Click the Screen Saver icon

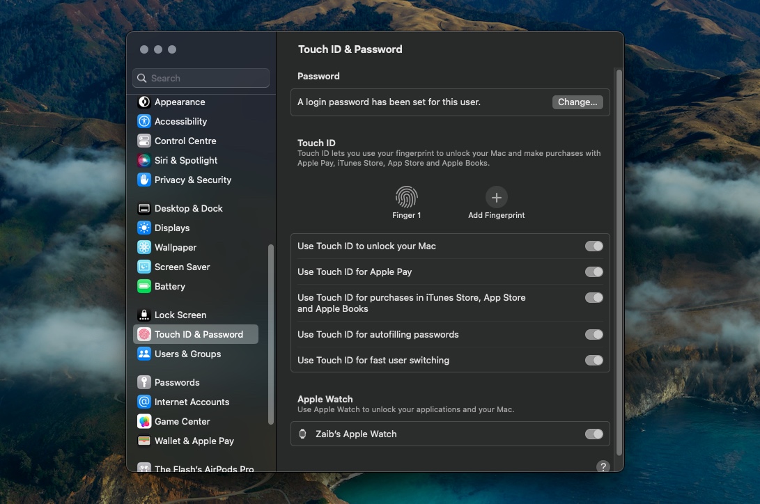point(144,267)
